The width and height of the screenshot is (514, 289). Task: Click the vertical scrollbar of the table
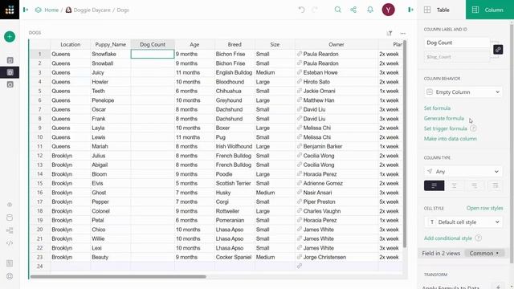click(405, 144)
